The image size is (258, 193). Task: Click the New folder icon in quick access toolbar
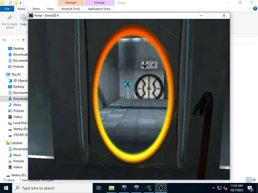16,3
